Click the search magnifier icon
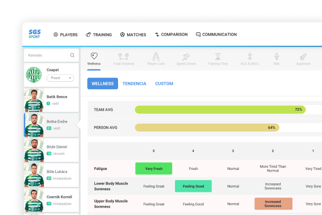The height and width of the screenshot is (215, 322). tap(72, 55)
